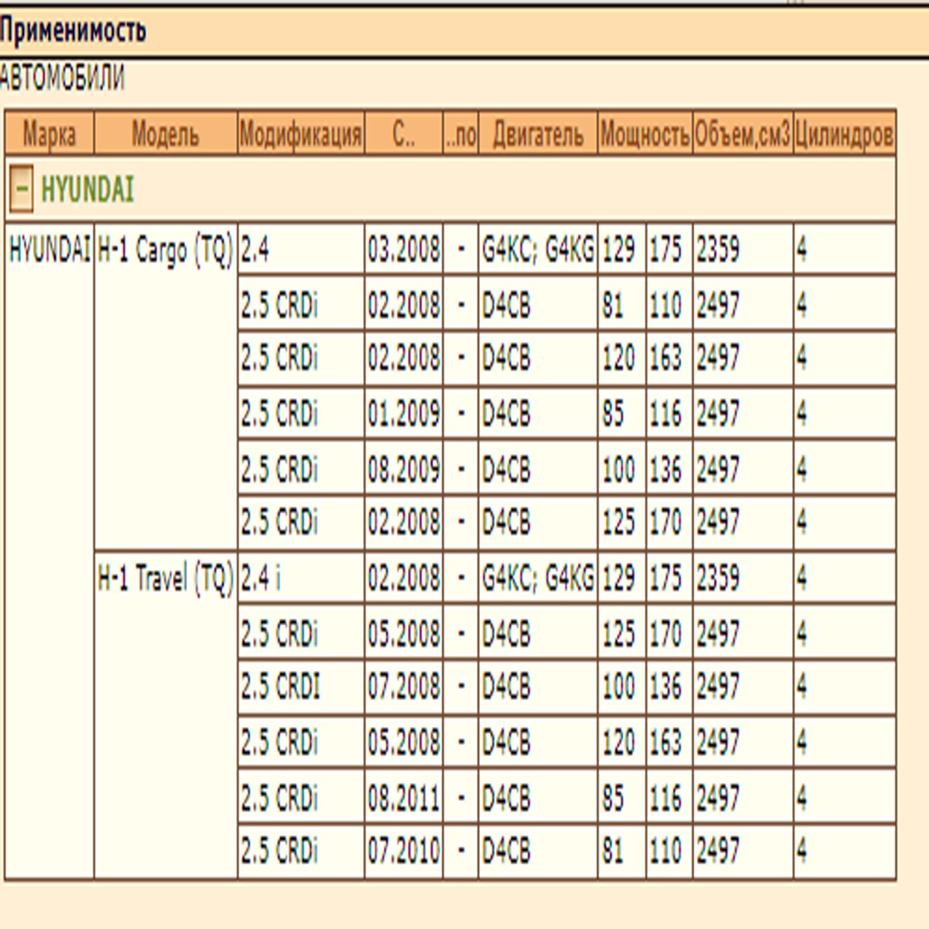Click the 07.2008 date cell

pos(404,687)
